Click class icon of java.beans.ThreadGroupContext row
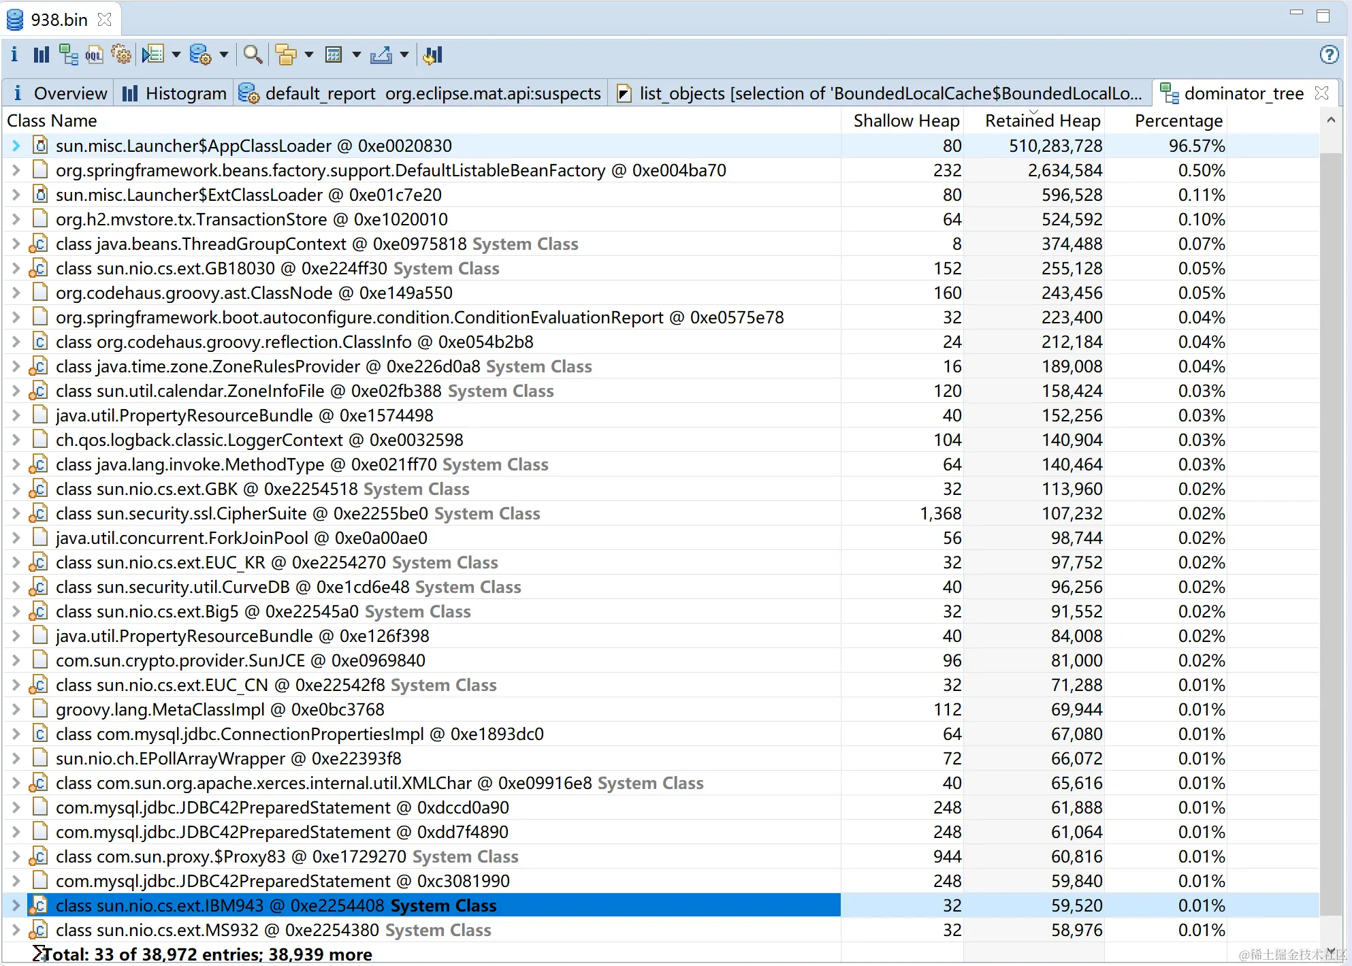This screenshot has width=1352, height=966. click(39, 244)
